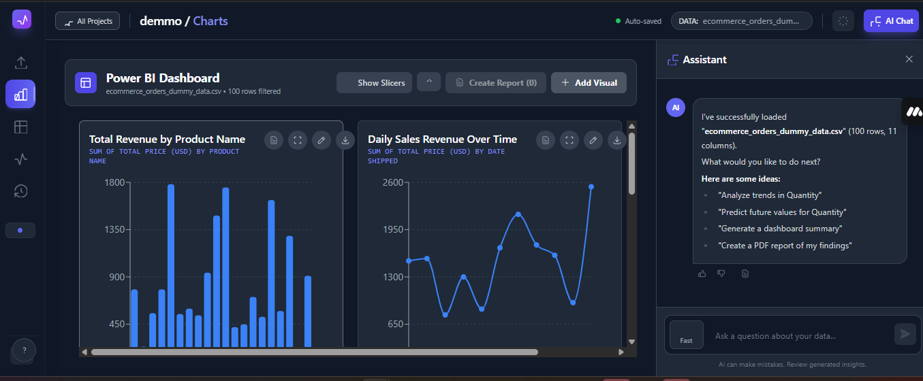This screenshot has height=381, width=923.
Task: Toggle the sidebar pill switch with purple dot
Action: click(20, 230)
